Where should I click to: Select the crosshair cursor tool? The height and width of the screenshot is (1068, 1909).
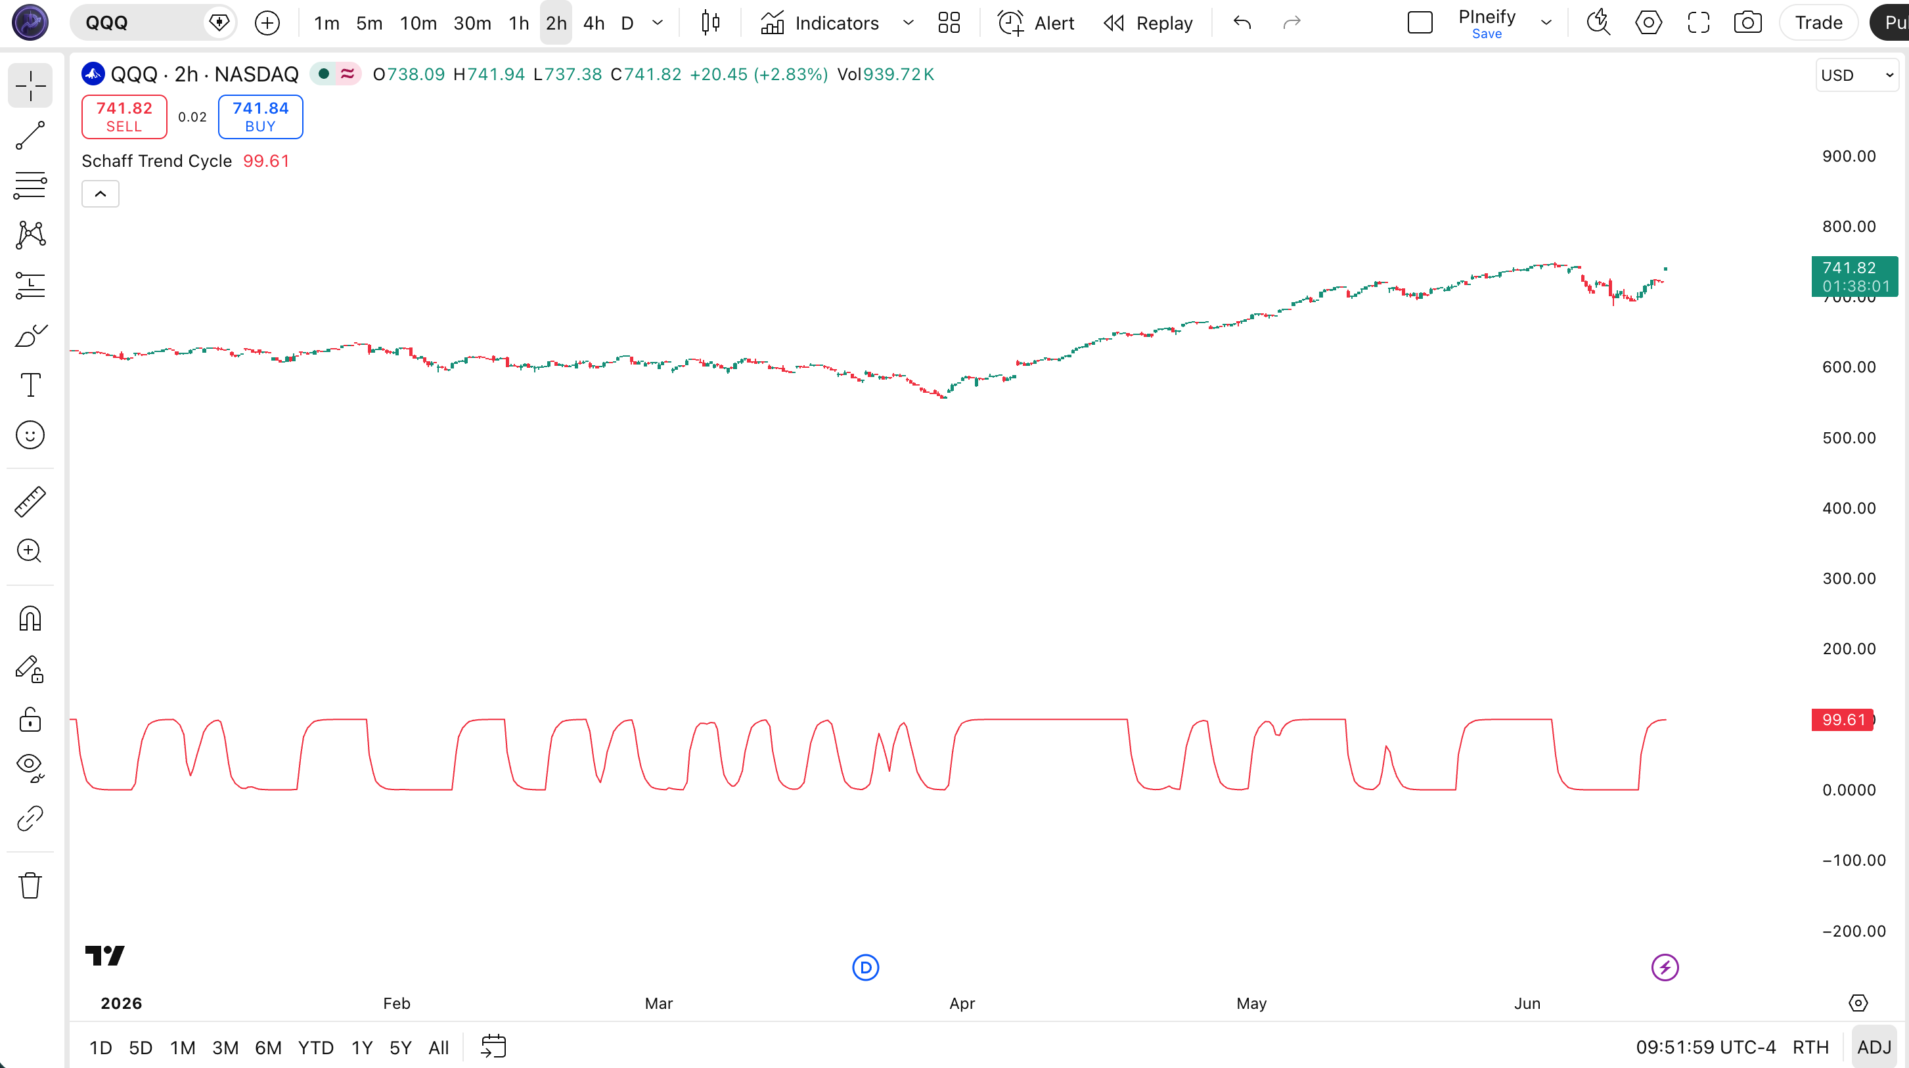(30, 85)
